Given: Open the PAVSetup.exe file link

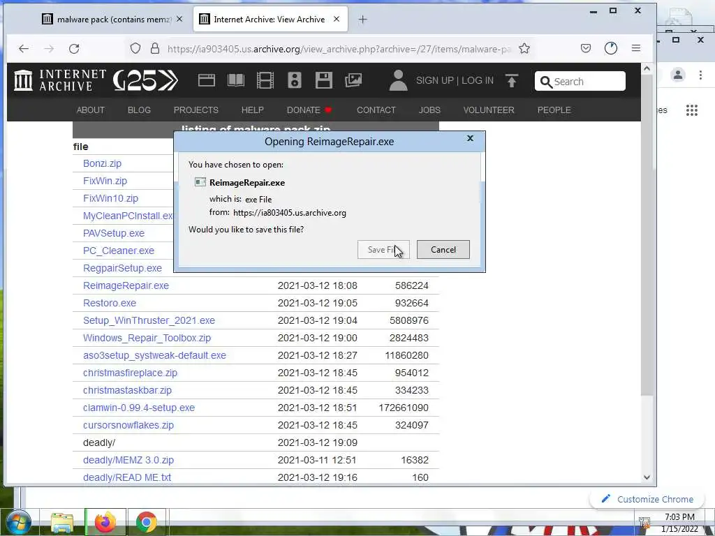Looking at the screenshot, I should tap(114, 233).
